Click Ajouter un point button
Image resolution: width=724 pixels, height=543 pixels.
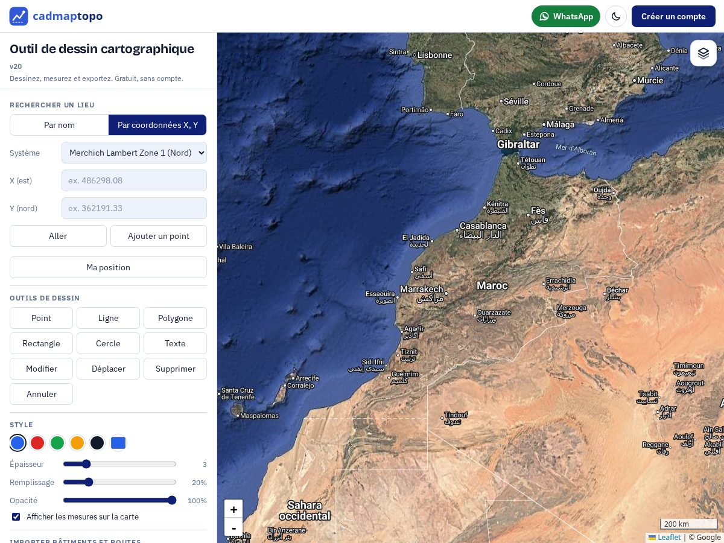(x=159, y=236)
